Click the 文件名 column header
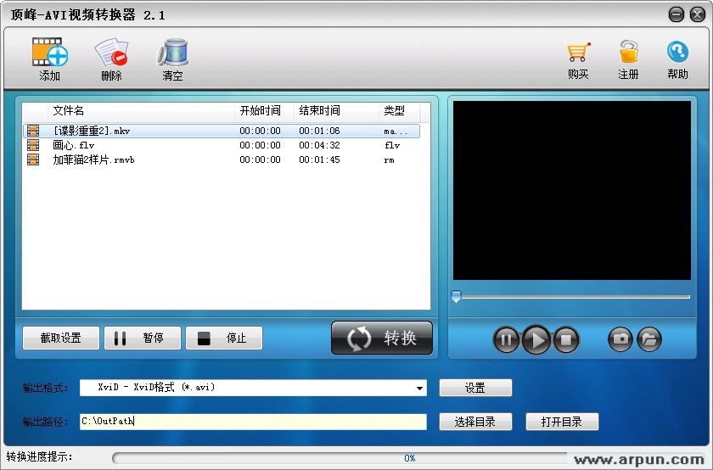Viewport: 713px width, 470px height. pyautogui.click(x=69, y=111)
